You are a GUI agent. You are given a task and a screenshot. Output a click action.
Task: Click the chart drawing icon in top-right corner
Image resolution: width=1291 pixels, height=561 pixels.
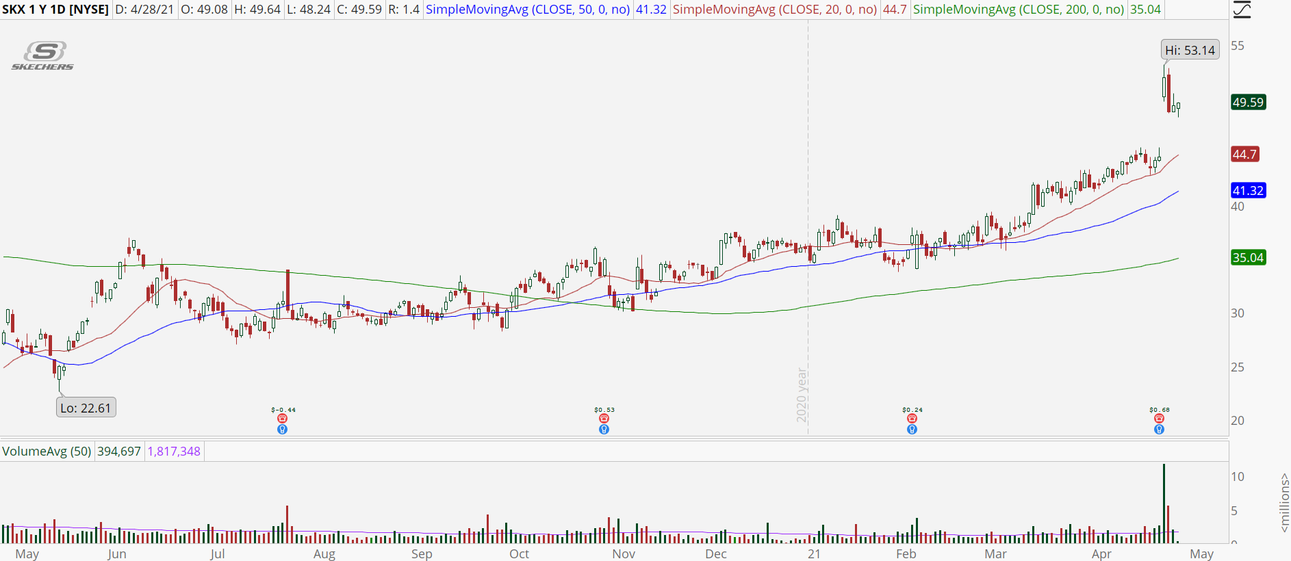[x=1242, y=10]
